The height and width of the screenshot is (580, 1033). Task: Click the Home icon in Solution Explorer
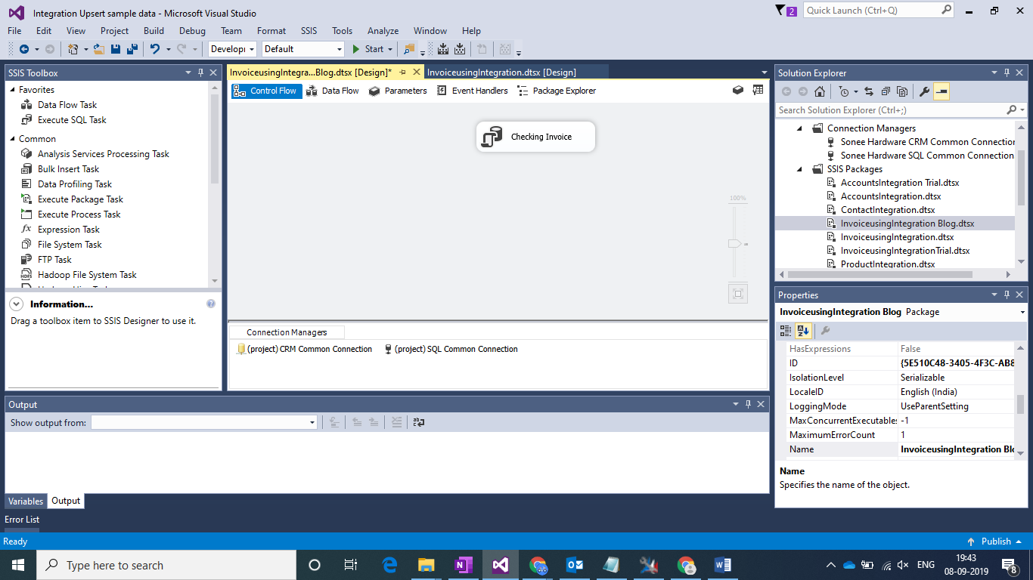(820, 91)
